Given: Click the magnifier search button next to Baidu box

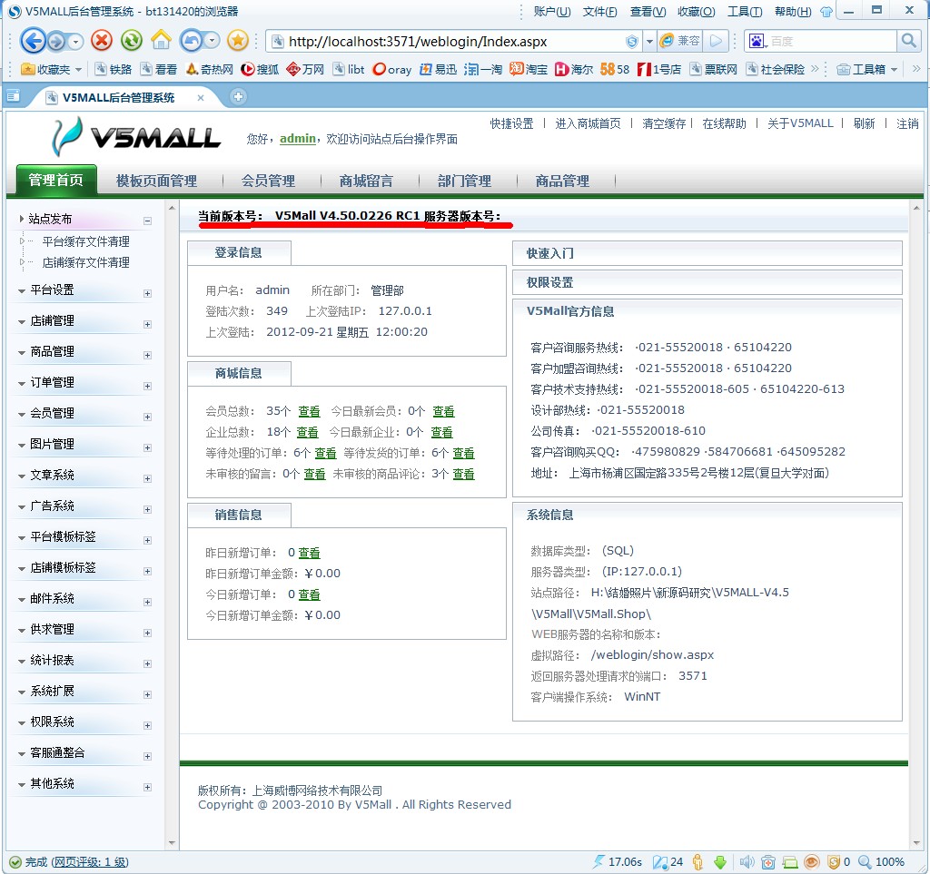Looking at the screenshot, I should tap(908, 41).
